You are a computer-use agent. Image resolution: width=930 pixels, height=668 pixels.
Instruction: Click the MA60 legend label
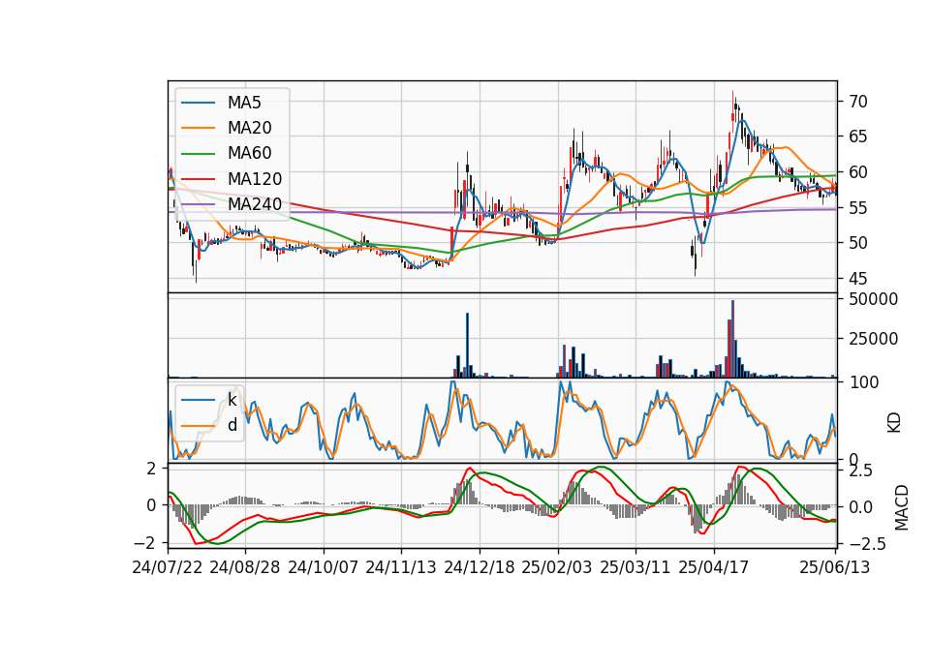249,153
